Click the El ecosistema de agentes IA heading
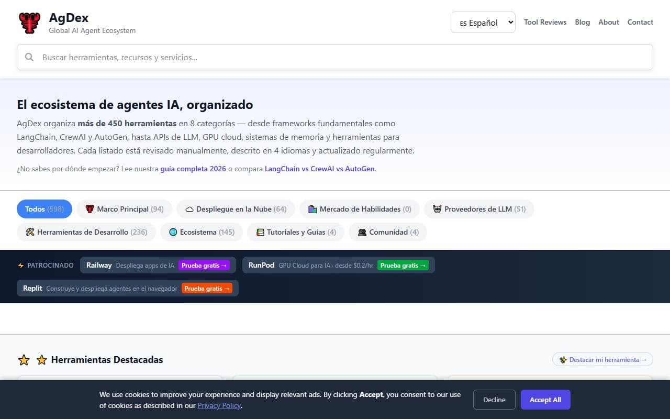This screenshot has width=670, height=419. point(135,105)
